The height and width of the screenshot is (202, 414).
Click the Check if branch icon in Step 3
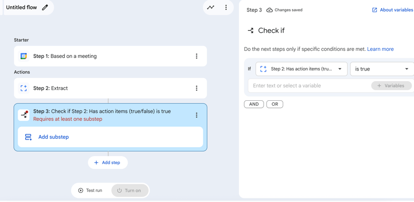tap(24, 115)
